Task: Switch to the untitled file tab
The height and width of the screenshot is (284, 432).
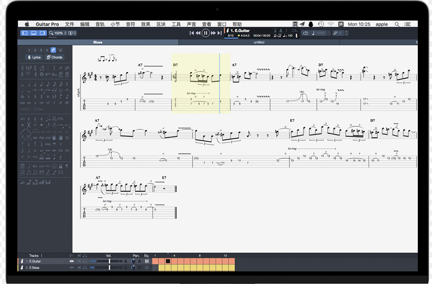Action: [x=259, y=42]
